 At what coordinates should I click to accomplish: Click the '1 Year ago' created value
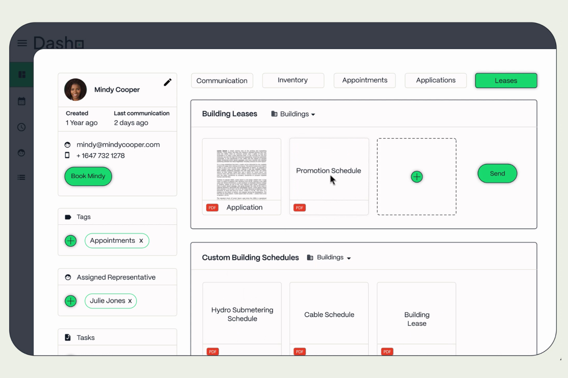(81, 123)
